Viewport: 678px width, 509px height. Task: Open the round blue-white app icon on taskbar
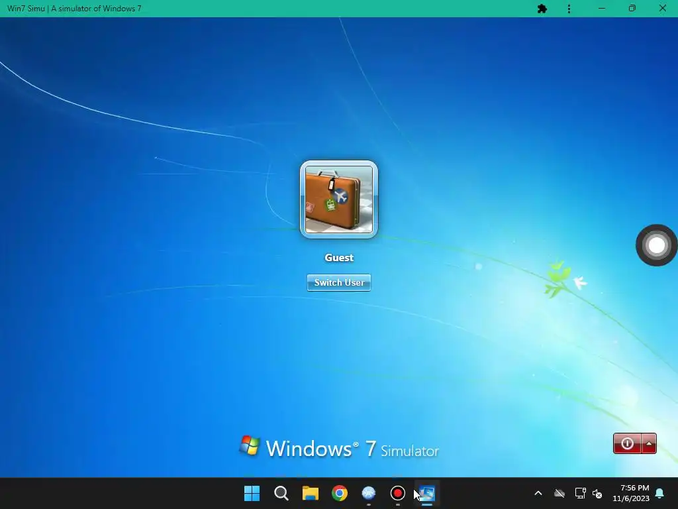pos(368,493)
